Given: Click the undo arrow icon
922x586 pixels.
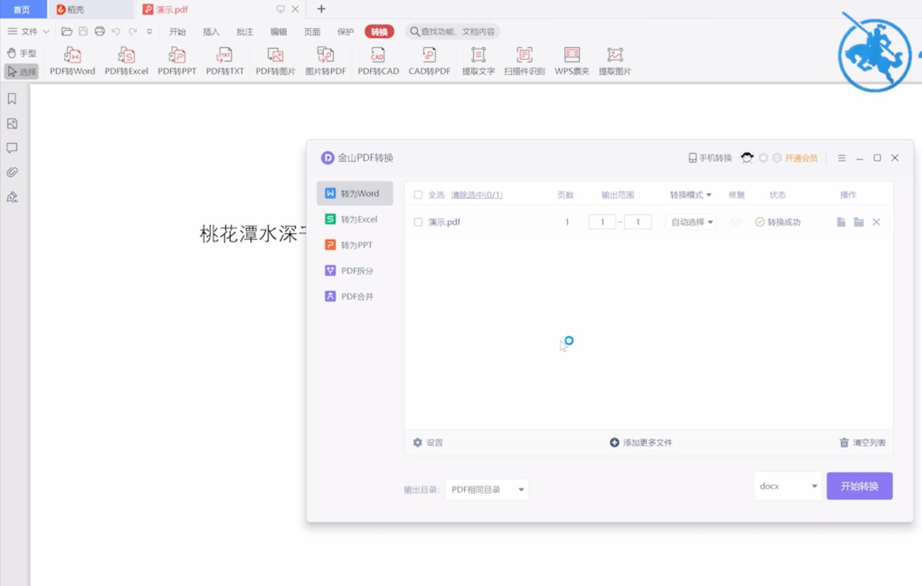Looking at the screenshot, I should click(x=116, y=31).
